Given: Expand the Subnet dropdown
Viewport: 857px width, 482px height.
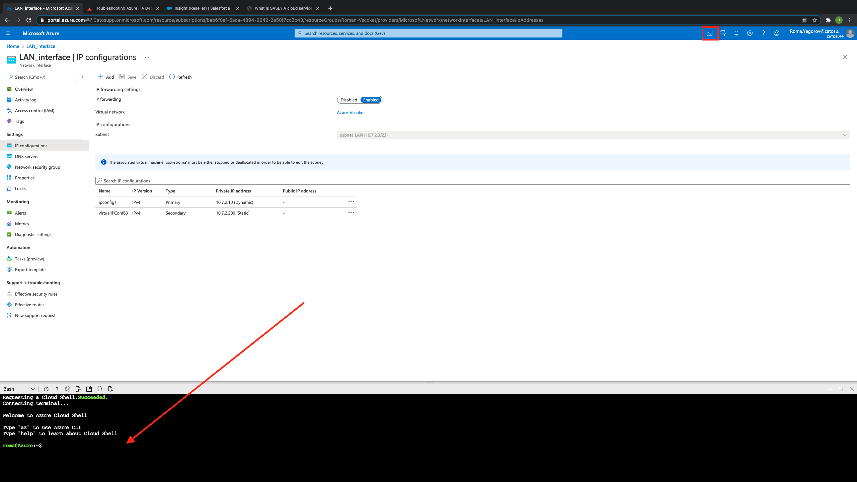Looking at the screenshot, I should (594, 135).
